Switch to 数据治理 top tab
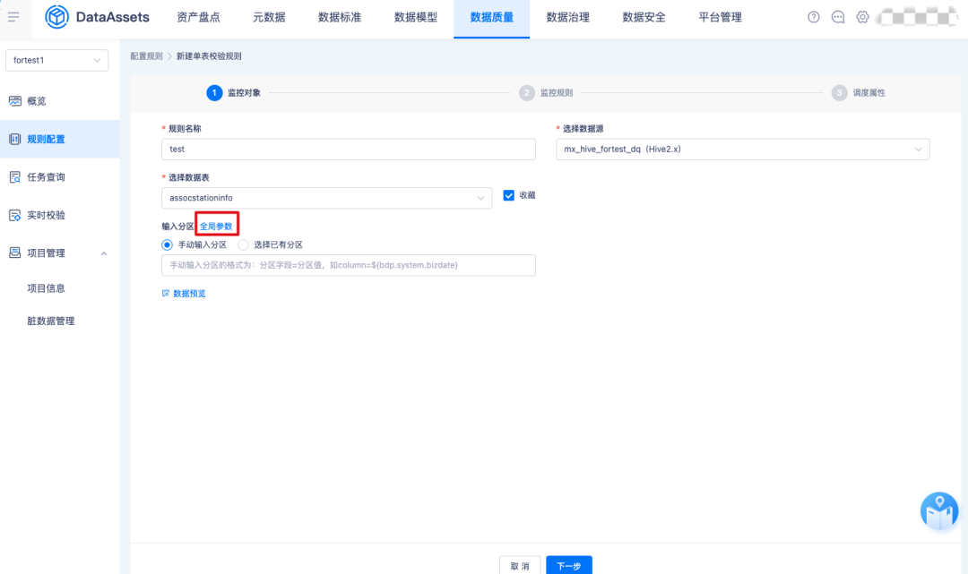 [x=567, y=17]
